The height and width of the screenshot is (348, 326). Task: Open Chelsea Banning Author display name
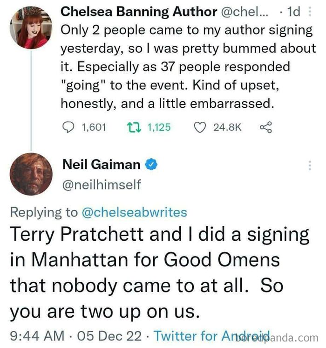139,11
